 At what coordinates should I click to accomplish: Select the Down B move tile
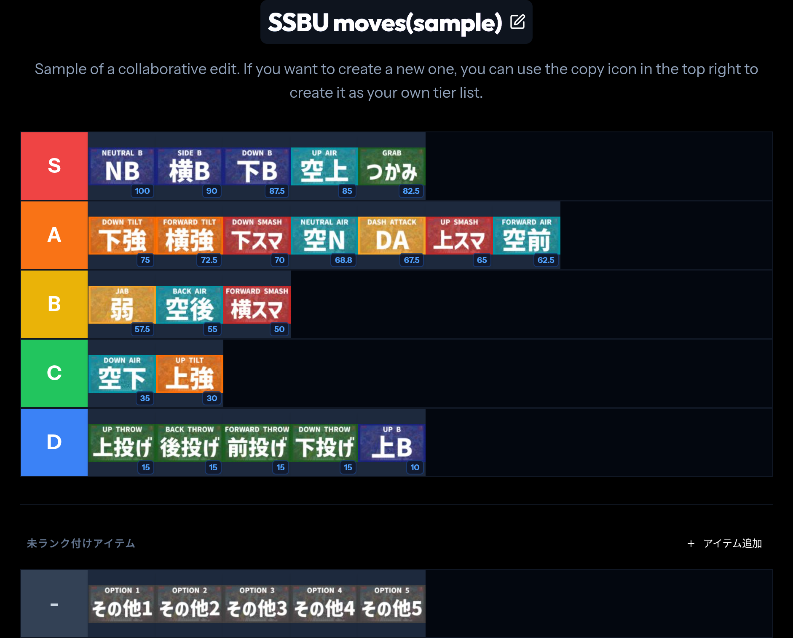(257, 166)
